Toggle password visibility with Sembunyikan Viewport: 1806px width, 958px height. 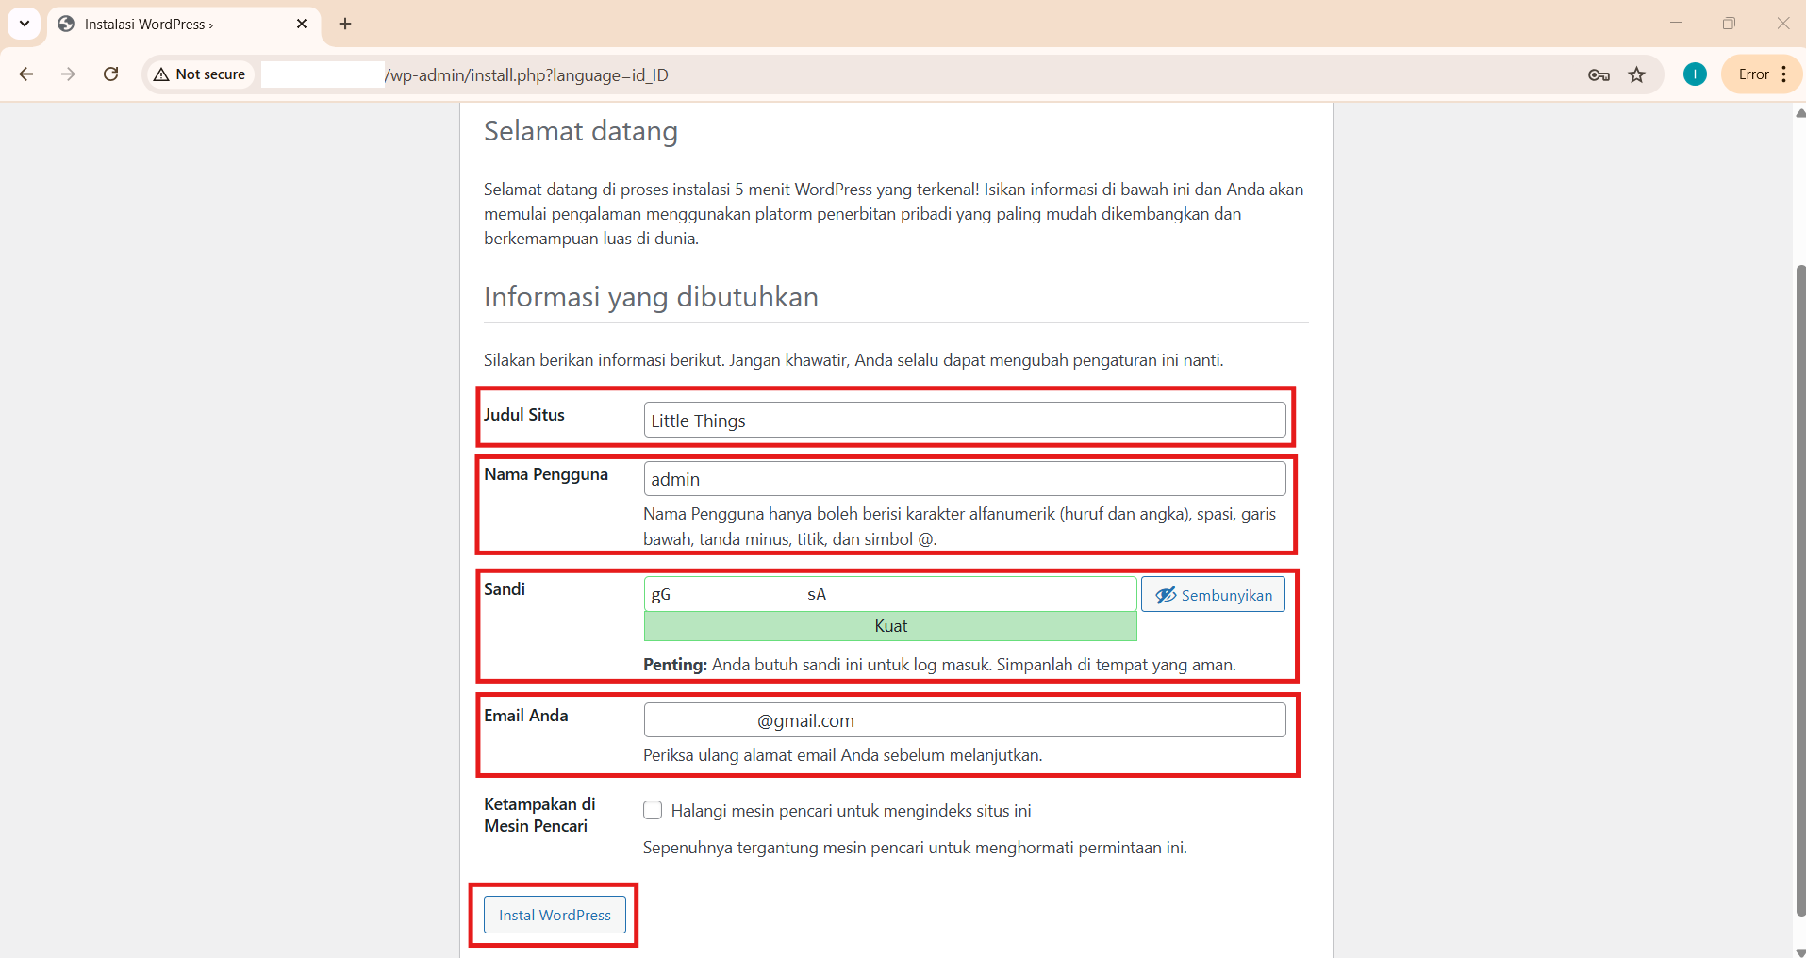click(x=1213, y=595)
